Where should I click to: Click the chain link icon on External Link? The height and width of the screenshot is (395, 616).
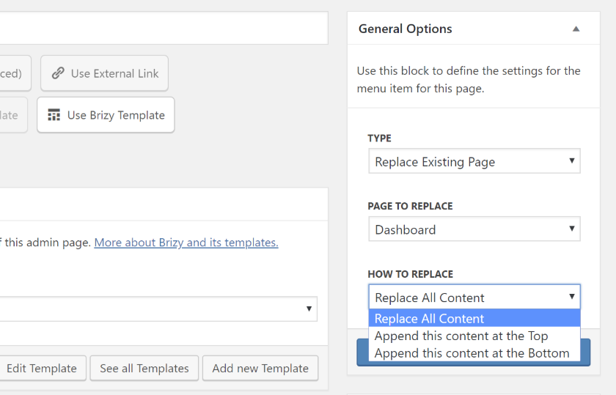tap(58, 73)
